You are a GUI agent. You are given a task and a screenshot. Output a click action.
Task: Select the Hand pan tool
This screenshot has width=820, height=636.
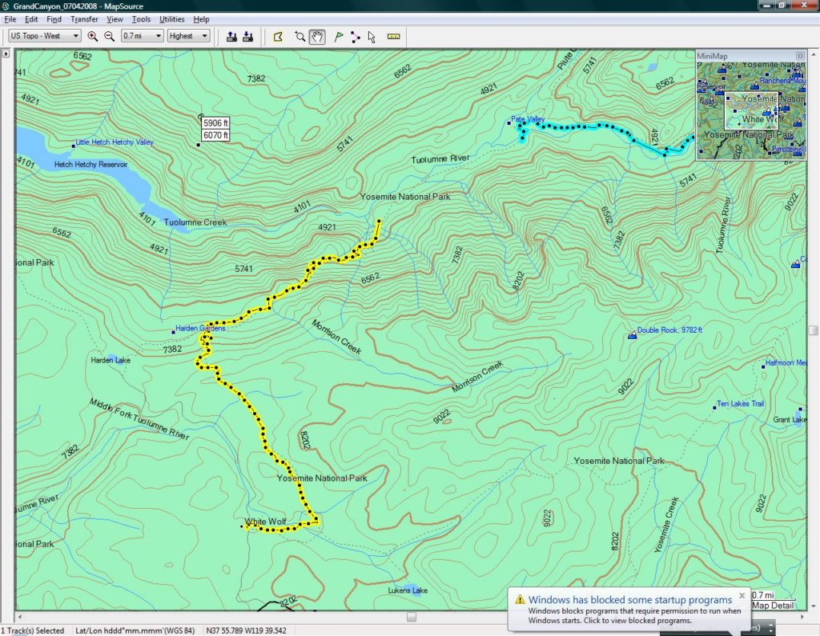317,36
